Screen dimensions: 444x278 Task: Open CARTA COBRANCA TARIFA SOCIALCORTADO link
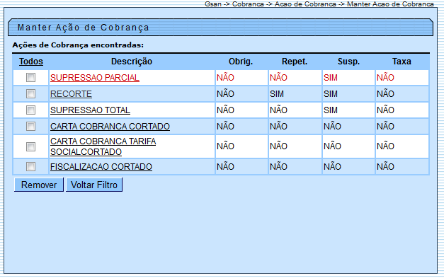pyautogui.click(x=103, y=146)
